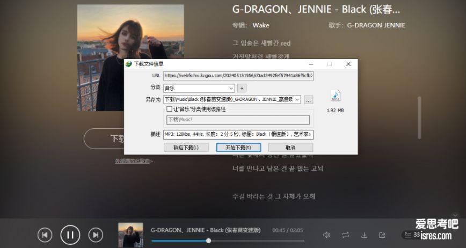Click the URL input field
The height and width of the screenshot is (248, 466).
click(238, 76)
